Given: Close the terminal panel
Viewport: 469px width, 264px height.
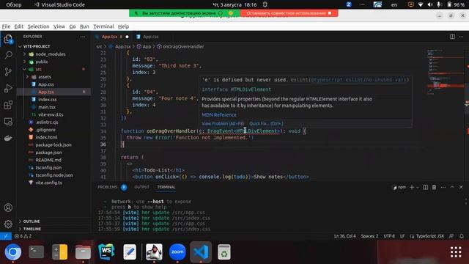Looking at the screenshot, I should point(461,187).
